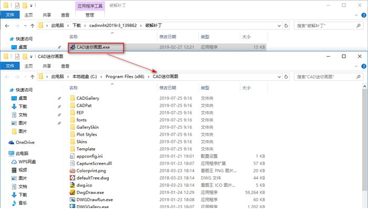The height and width of the screenshot is (216, 368).
Task: Expand chevron after cadmnht2019r3_139862 in breadcrumb
Action: tap(141, 26)
